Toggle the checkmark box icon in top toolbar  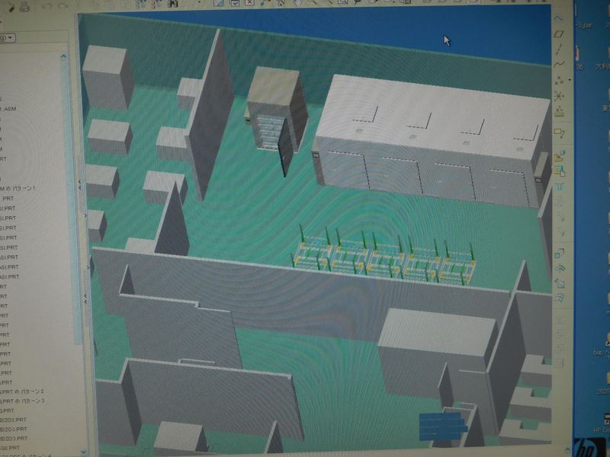(235, 3)
